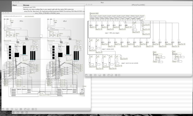Click the four-arrows icon in iPhoneTouchOSC bottom toolbar
This screenshot has height=116, width=193.
pyautogui.click(x=95, y=75)
